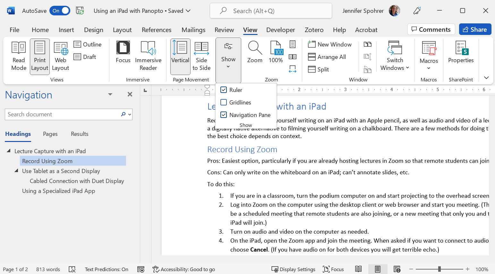
Task: Turn off the AutoSave toggle
Action: point(60,11)
